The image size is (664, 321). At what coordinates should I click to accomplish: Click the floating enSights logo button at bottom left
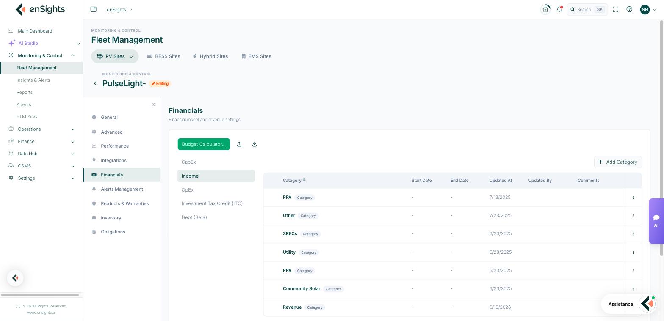coord(15,278)
